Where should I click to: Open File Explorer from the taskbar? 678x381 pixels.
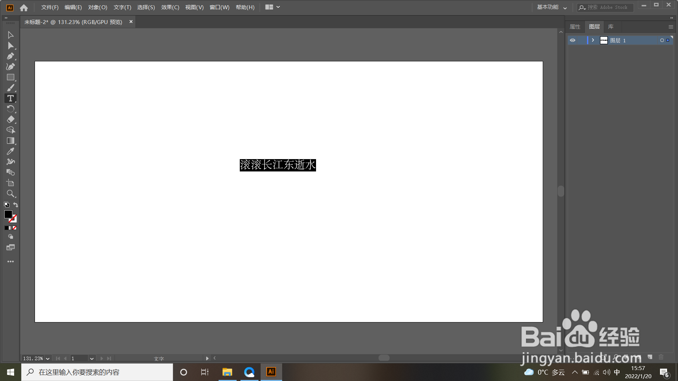[227, 372]
